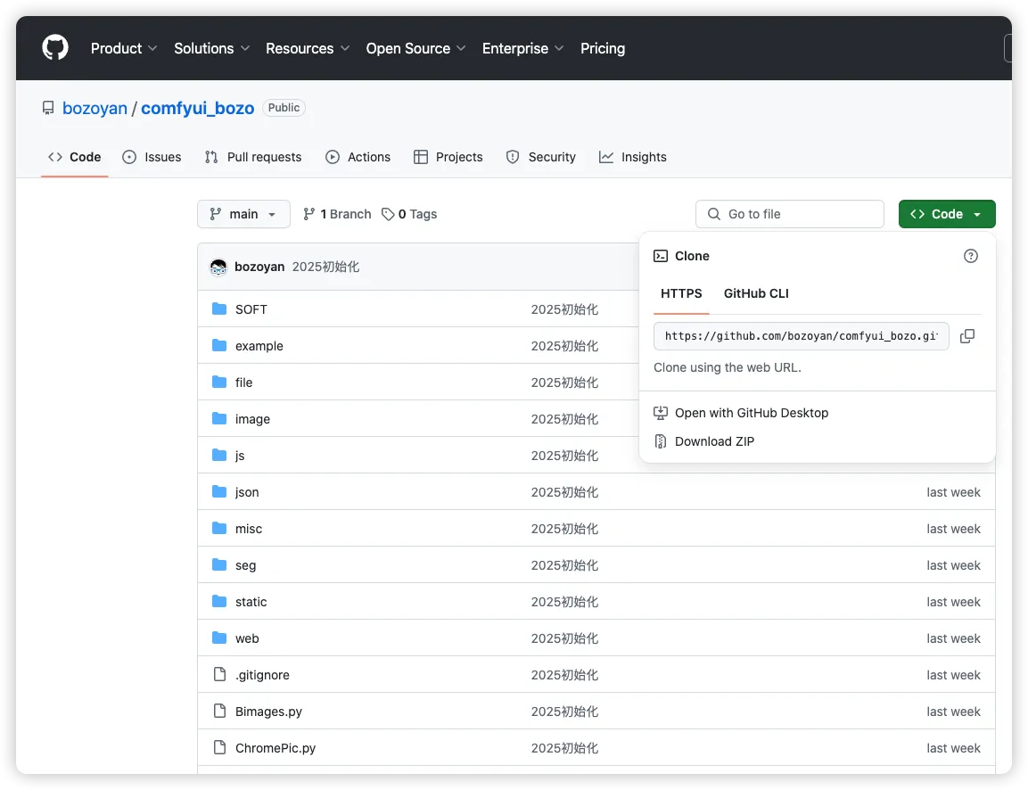Screen dimensions: 1028x790
Task: Toggle the green Code dropdown button
Action: pos(947,214)
